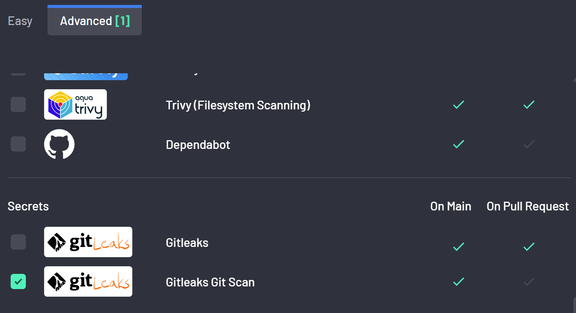Click the partially hidden blue logo thumbnail
This screenshot has height=313, width=576.
86,76
